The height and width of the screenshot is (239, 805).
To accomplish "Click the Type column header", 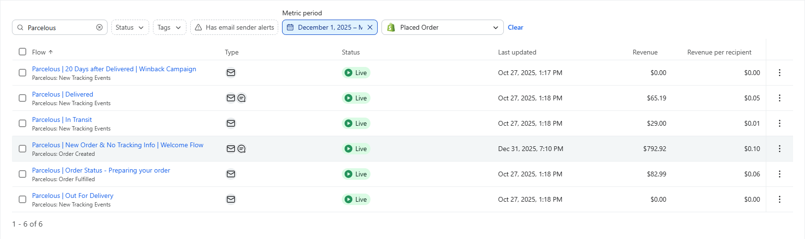I will [x=232, y=52].
